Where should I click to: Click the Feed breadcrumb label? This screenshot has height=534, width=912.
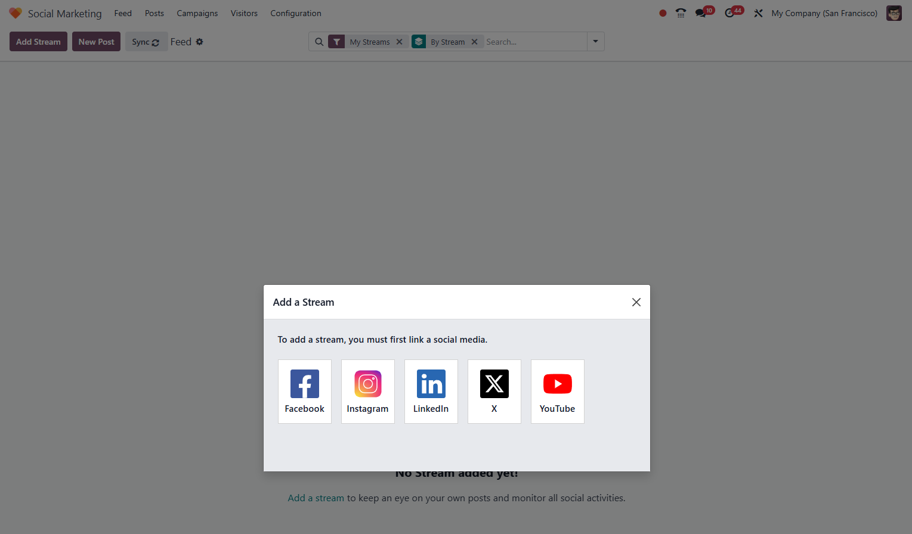(x=181, y=42)
